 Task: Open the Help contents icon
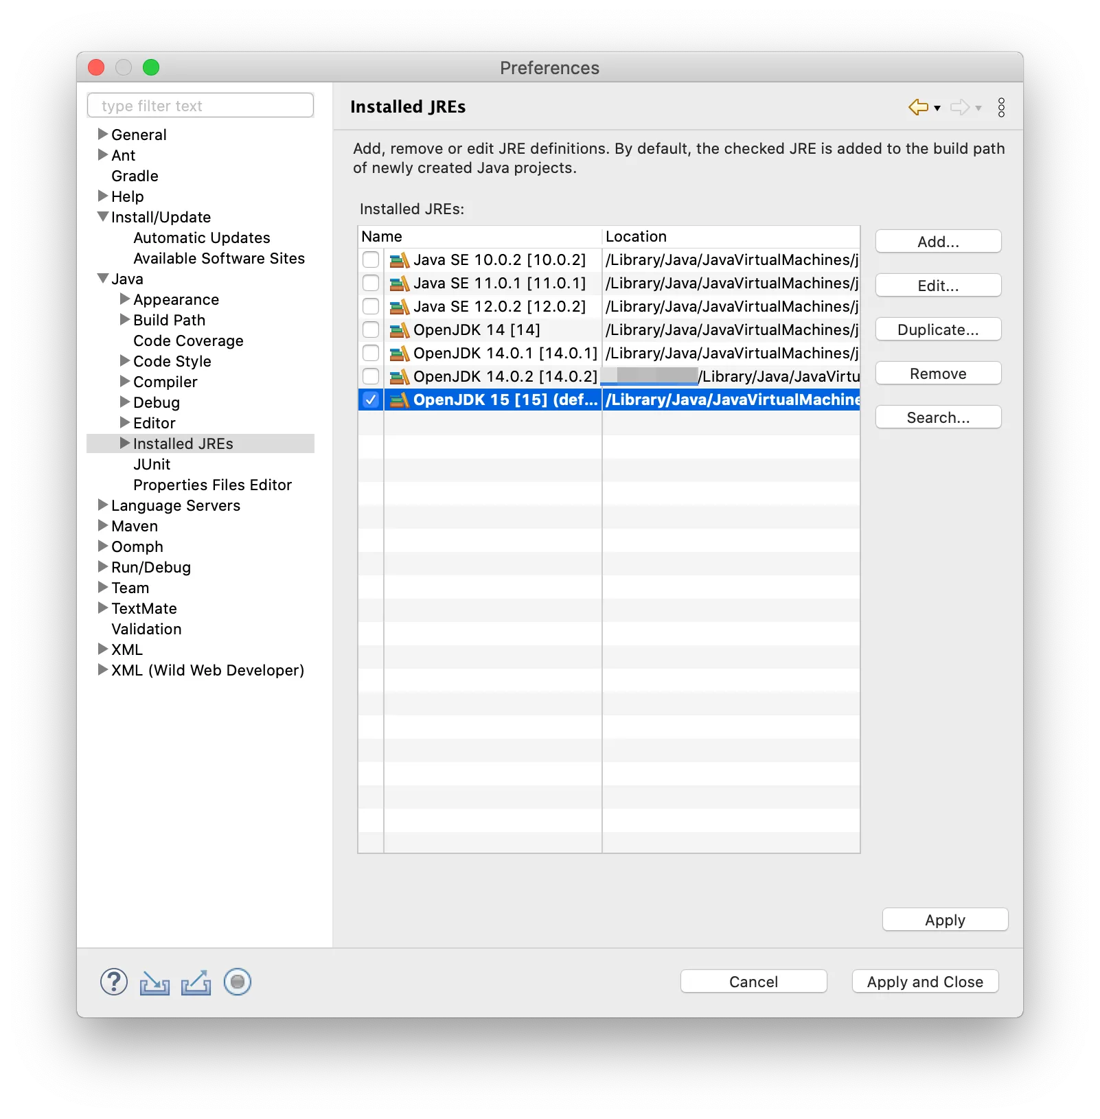click(x=114, y=982)
